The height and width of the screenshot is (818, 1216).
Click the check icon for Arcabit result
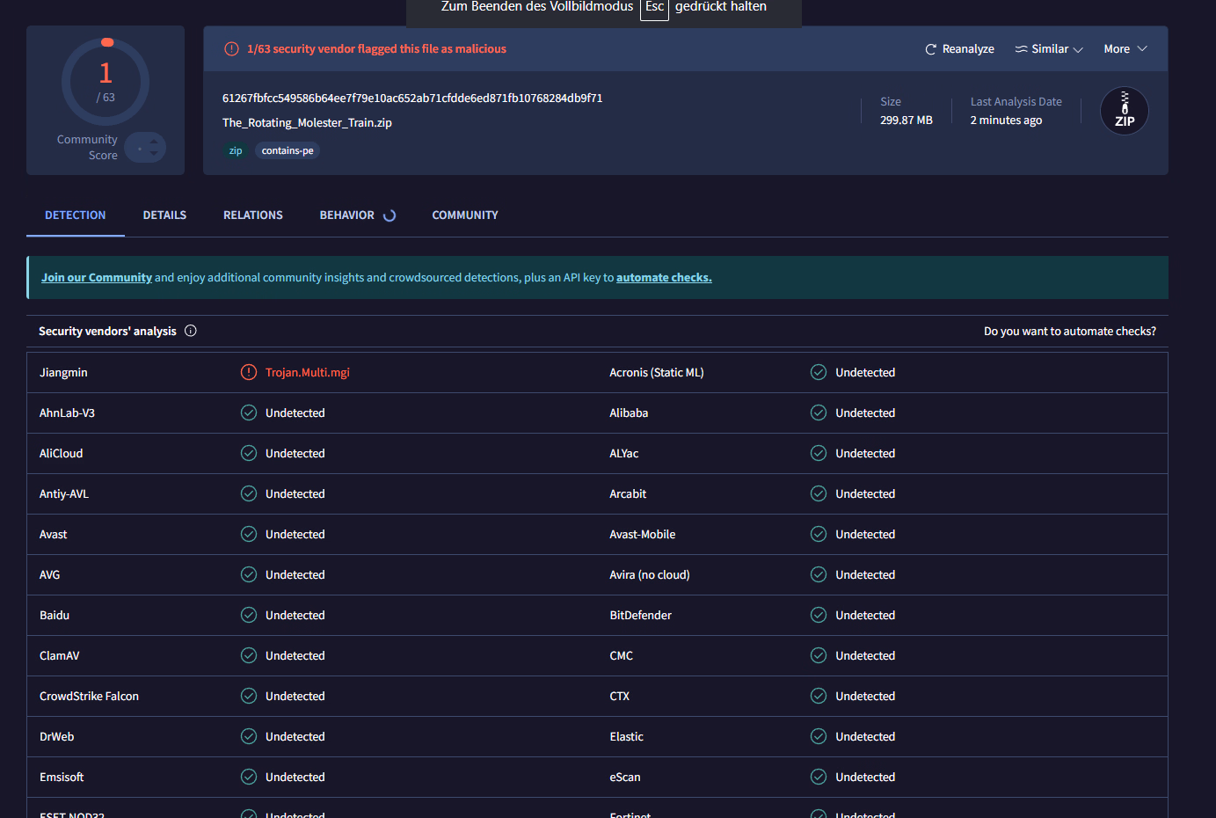pyautogui.click(x=819, y=493)
